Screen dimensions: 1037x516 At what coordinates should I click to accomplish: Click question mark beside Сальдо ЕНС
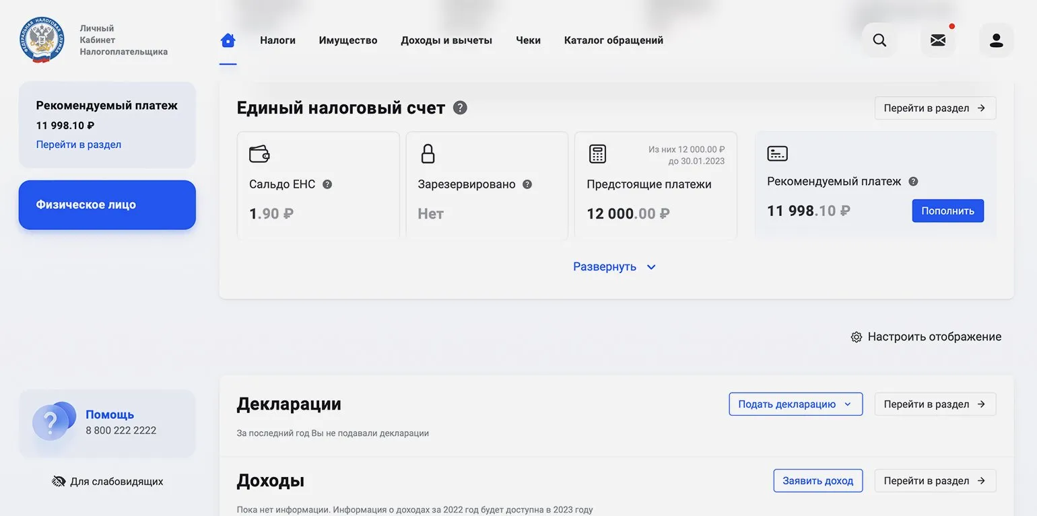coord(327,184)
